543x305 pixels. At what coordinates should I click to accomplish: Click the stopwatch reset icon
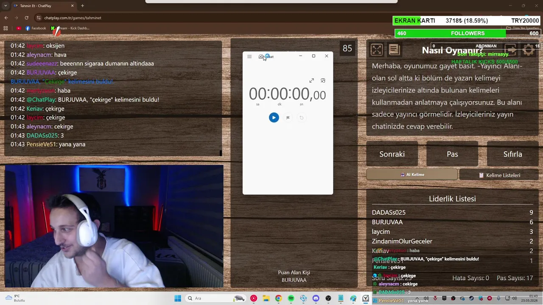302,118
